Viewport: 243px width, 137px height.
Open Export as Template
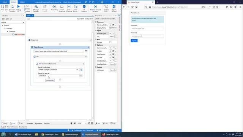(12, 8)
